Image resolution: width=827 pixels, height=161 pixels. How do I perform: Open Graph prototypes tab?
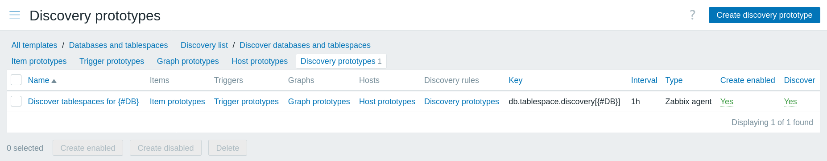coord(188,61)
